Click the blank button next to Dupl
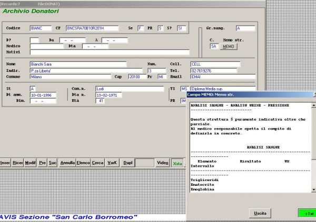This screenshot has height=222, width=316. click(144, 163)
